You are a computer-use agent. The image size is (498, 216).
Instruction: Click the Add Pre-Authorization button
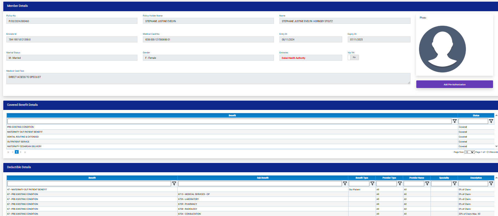pos(454,84)
